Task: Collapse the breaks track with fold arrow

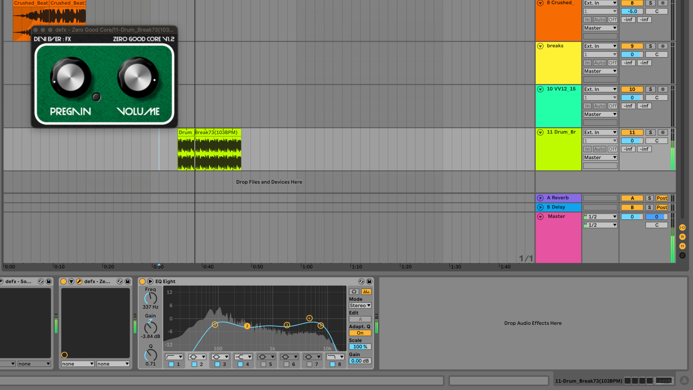Action: pos(540,46)
